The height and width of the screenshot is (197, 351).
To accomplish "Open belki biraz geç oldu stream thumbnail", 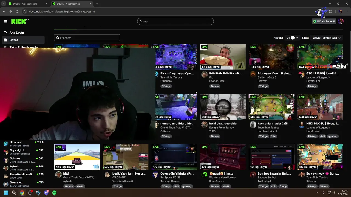I will click(223, 107).
